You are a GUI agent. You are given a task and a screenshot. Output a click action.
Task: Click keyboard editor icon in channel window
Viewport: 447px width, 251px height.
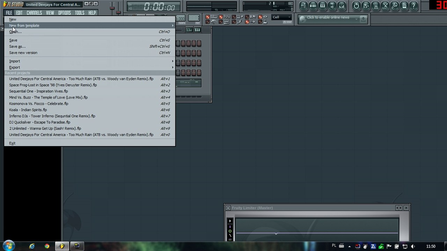[x=197, y=30]
